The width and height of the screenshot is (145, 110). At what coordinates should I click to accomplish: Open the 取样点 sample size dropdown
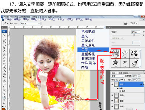pos(30,24)
